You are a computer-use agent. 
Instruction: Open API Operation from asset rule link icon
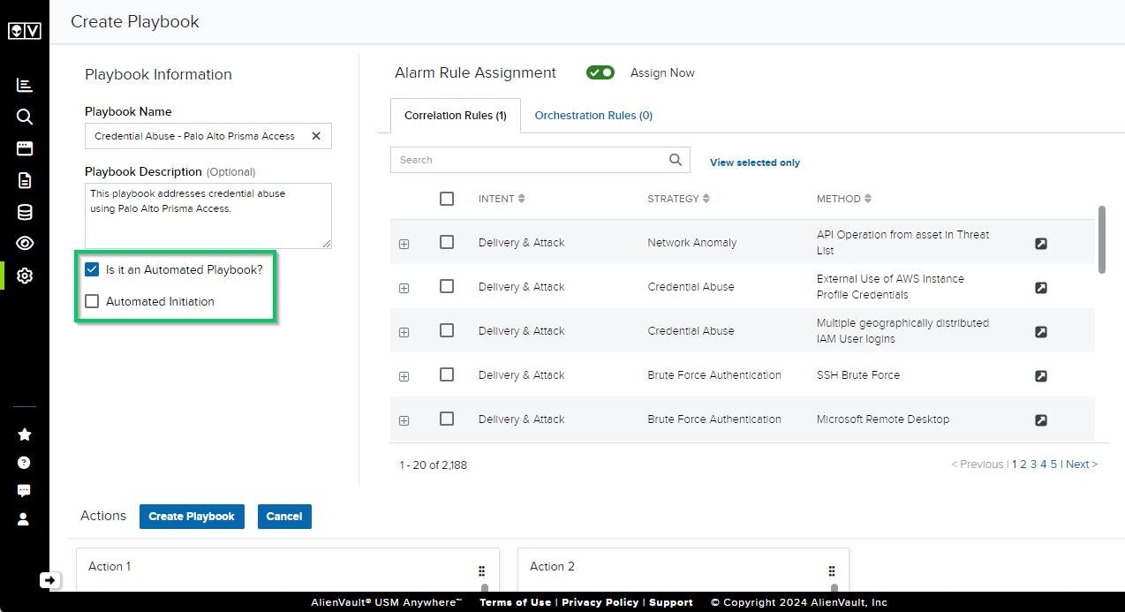[x=1041, y=243]
